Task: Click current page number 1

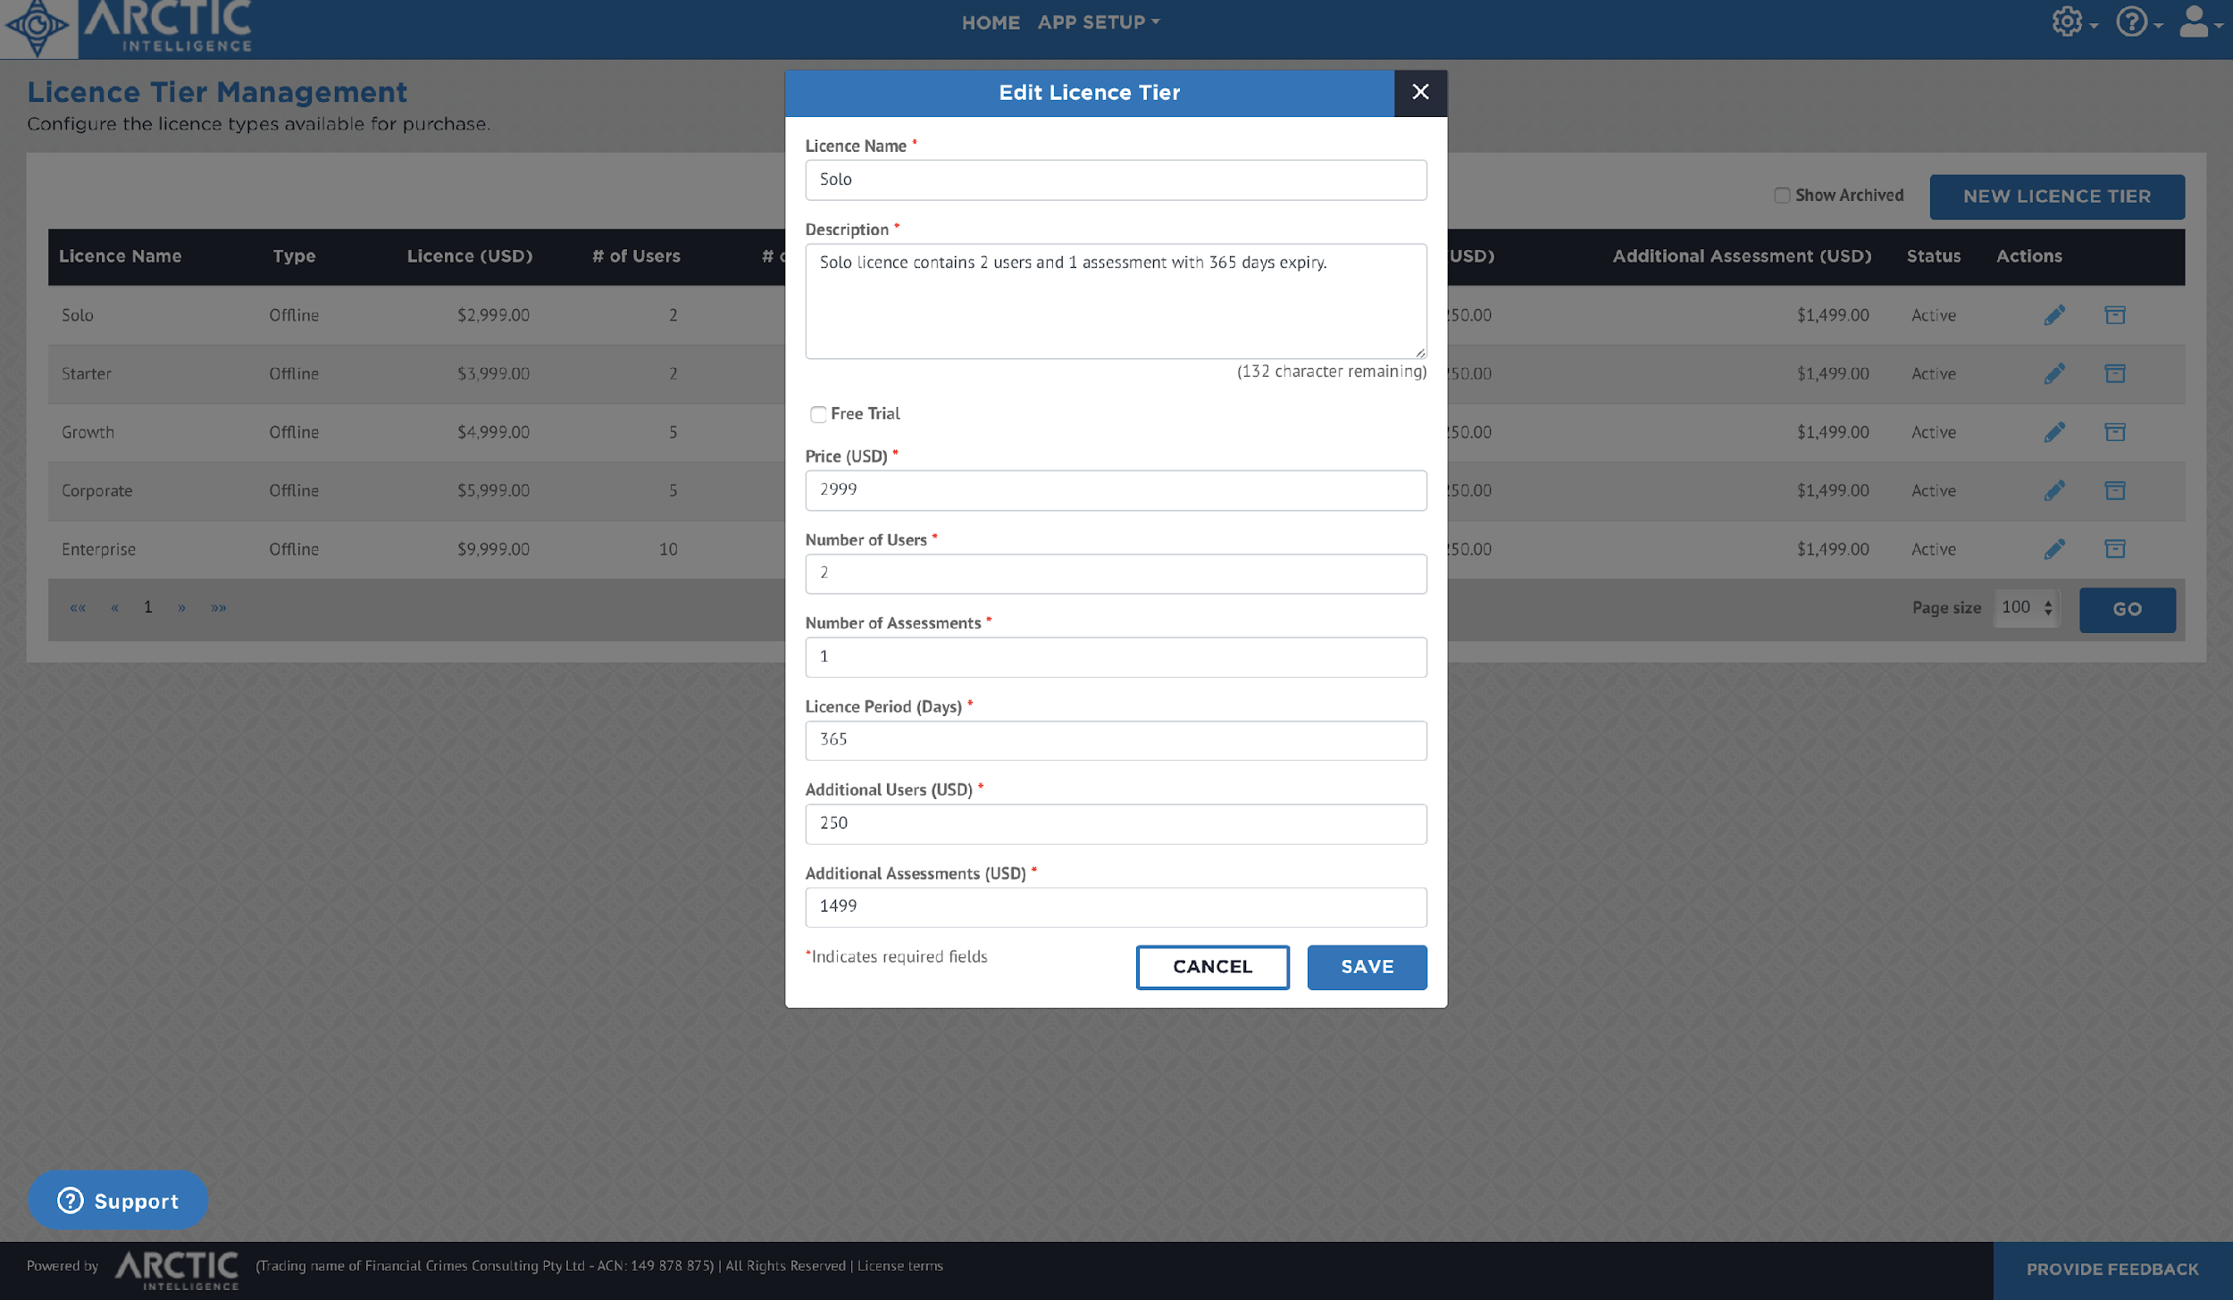Action: click(x=148, y=608)
